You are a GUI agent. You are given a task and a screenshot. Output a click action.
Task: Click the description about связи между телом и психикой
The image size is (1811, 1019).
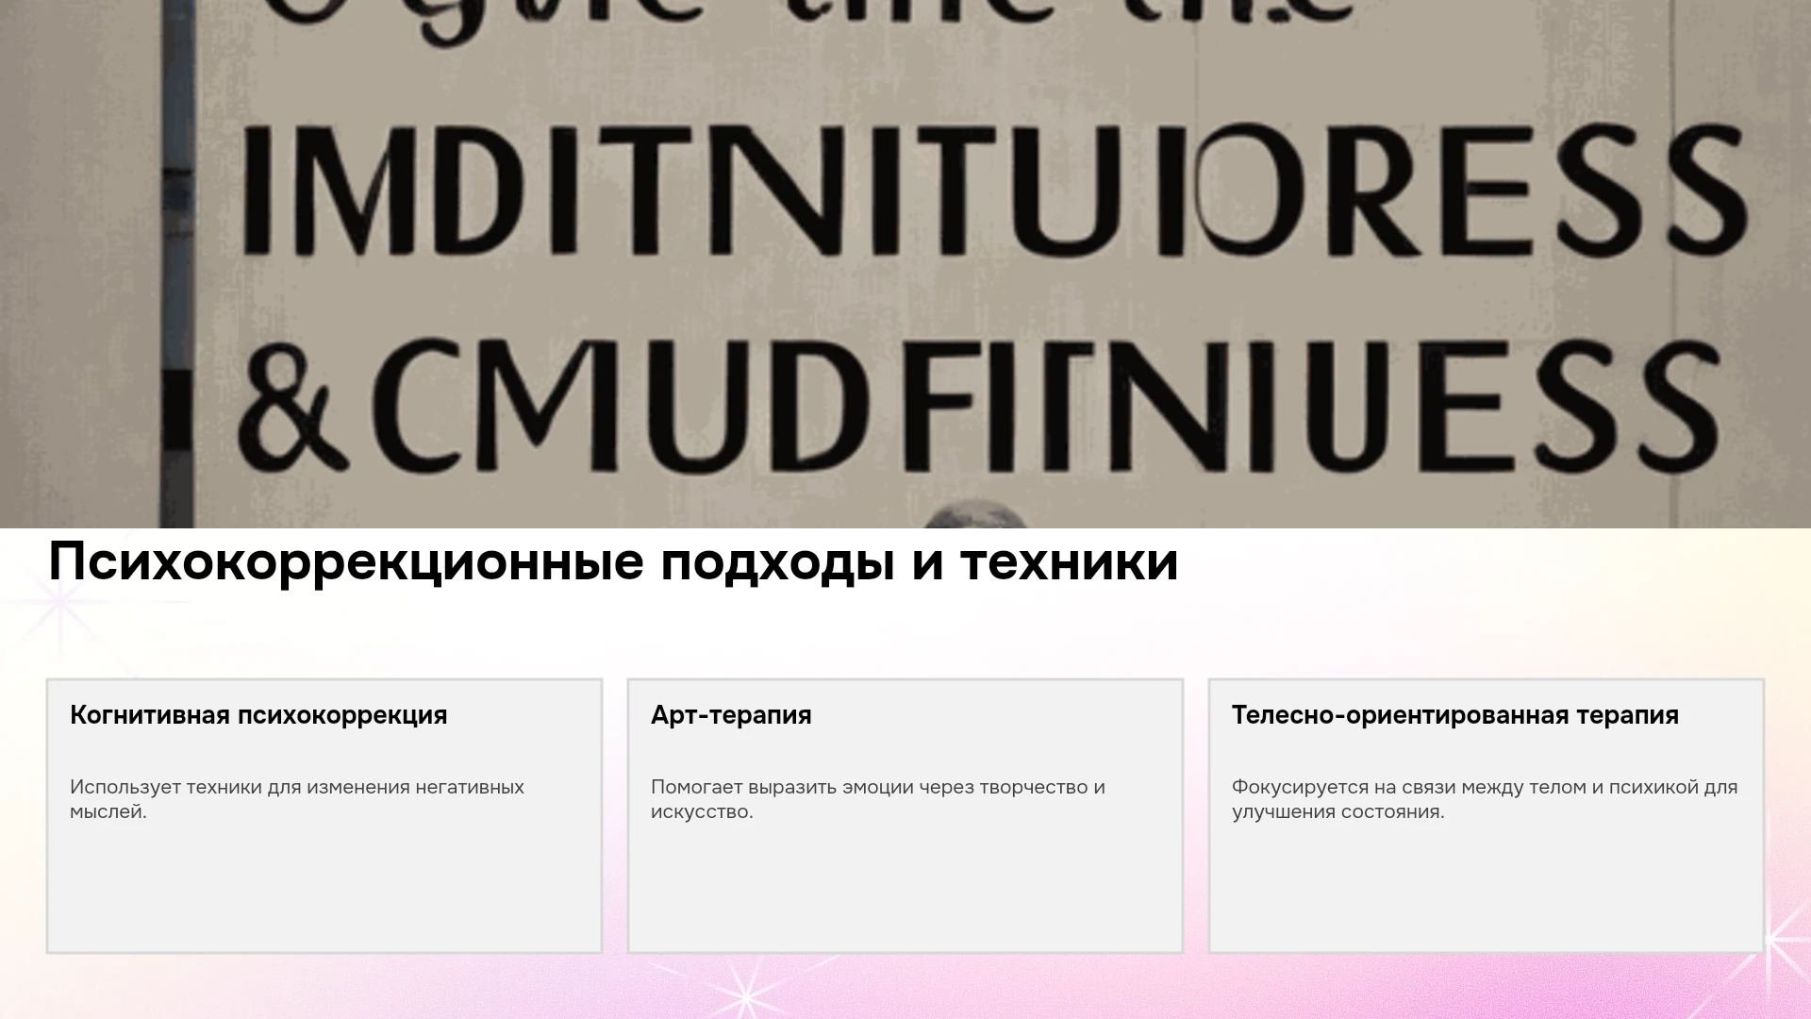coord(1485,799)
